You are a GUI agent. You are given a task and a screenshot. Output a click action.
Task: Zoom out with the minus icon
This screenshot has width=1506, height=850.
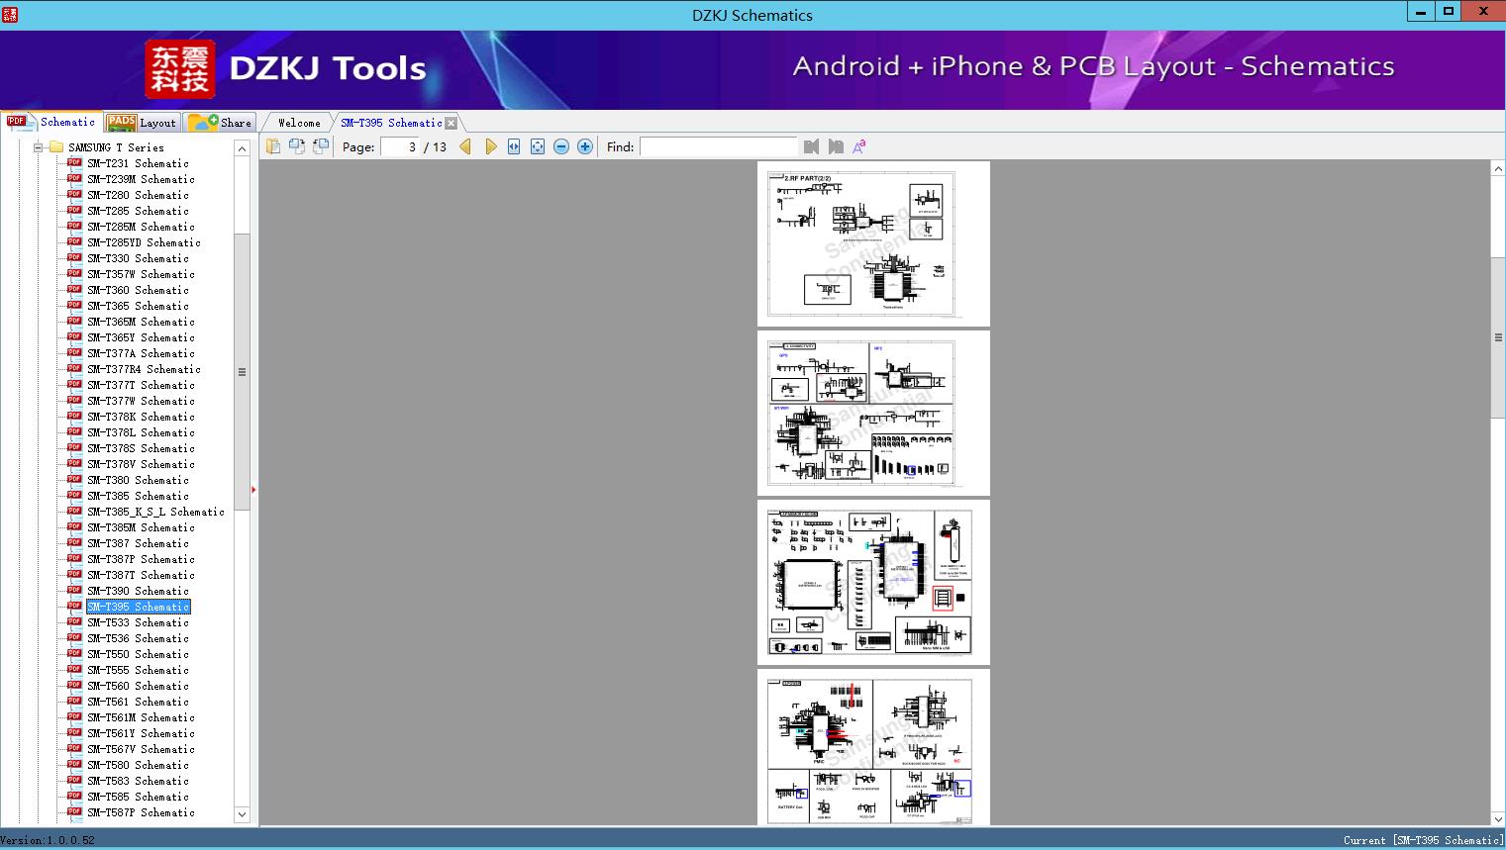coord(561,146)
